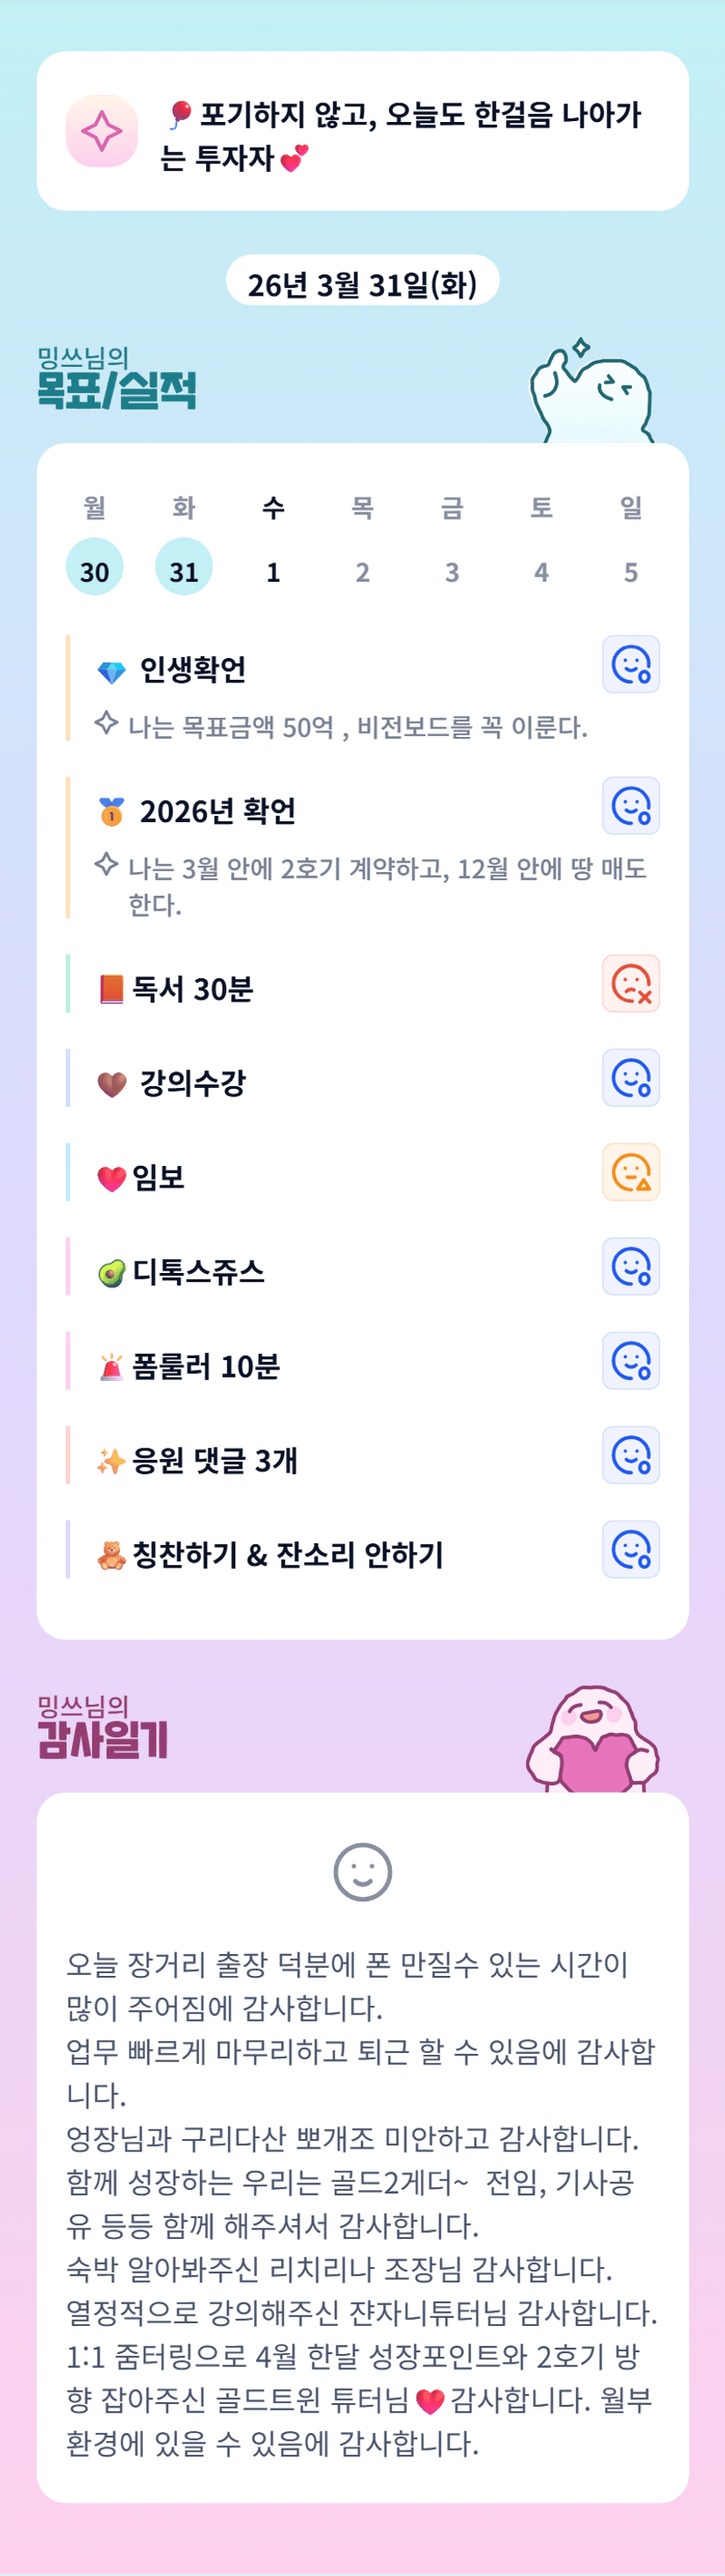Click status face for 칭찬하기 & 잔소리 안하기
This screenshot has width=725, height=2576.
point(630,1549)
